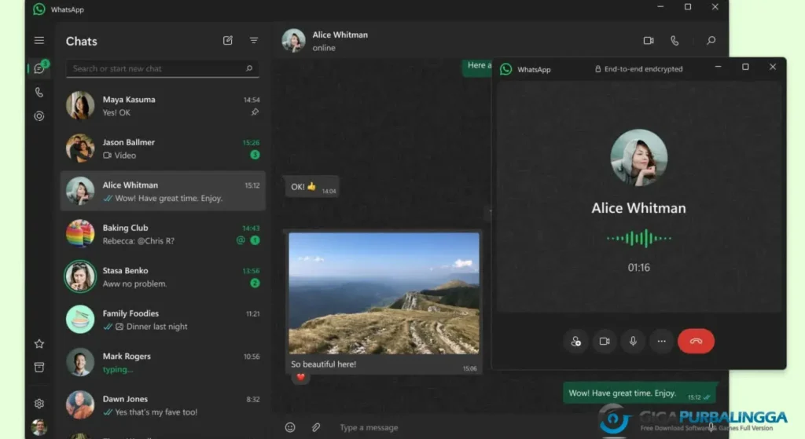The width and height of the screenshot is (805, 439).
Task: Start a video call with Alice Whitman
Action: [x=649, y=41]
